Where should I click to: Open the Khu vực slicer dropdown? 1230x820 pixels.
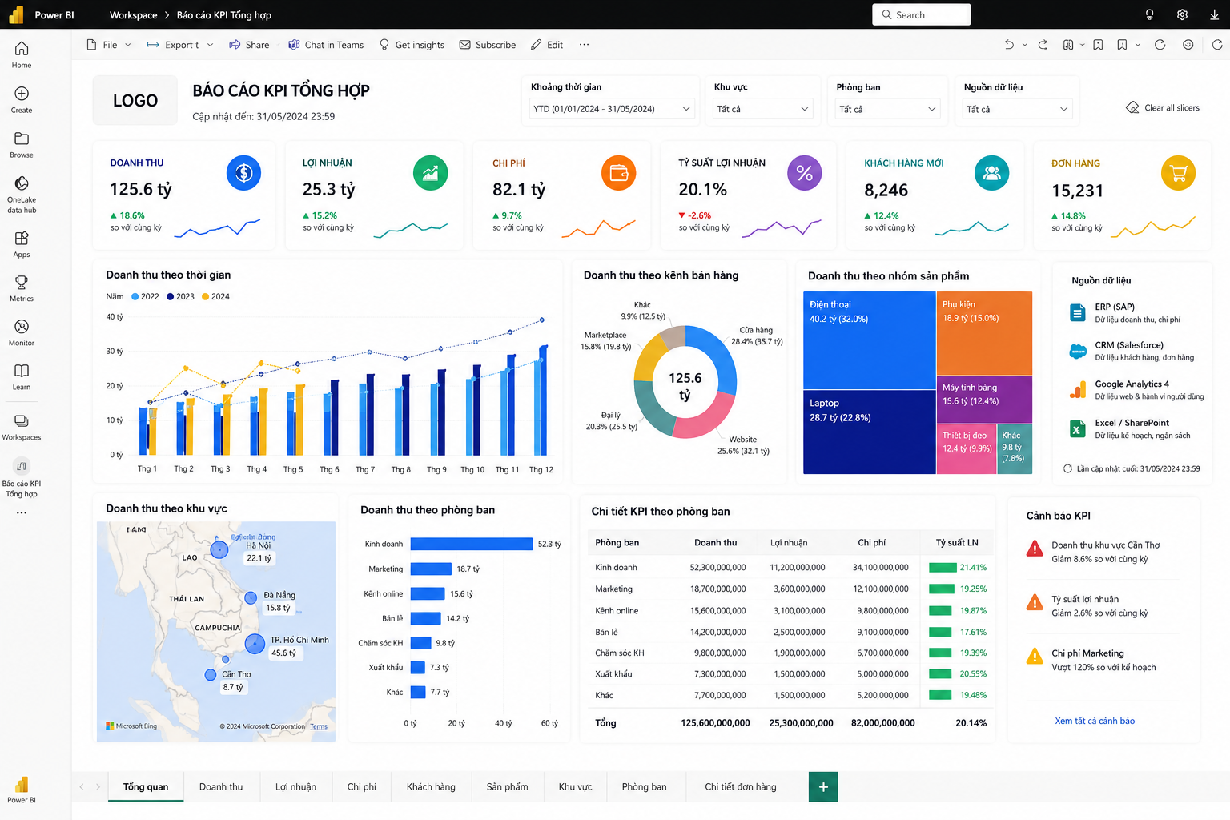762,109
